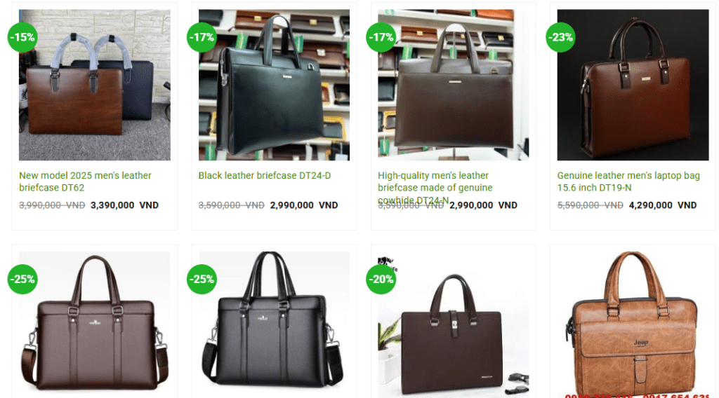Click the 3,390,000 VND sale price
Image resolution: width=719 pixels, height=398 pixels.
(x=124, y=205)
